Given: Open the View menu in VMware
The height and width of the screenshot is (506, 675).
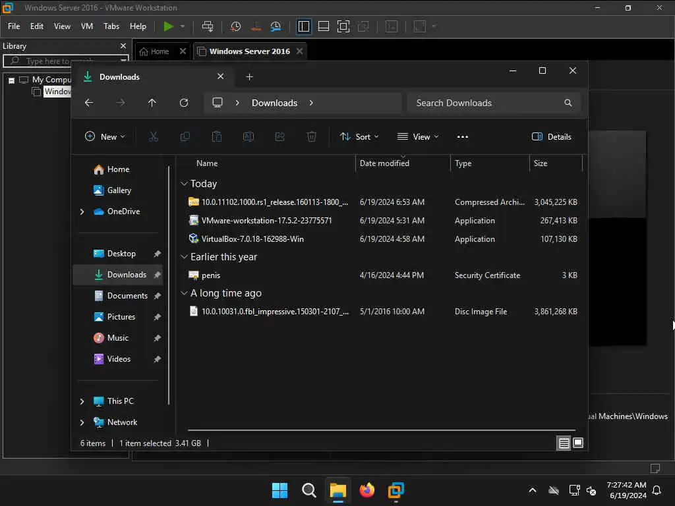Looking at the screenshot, I should (62, 26).
